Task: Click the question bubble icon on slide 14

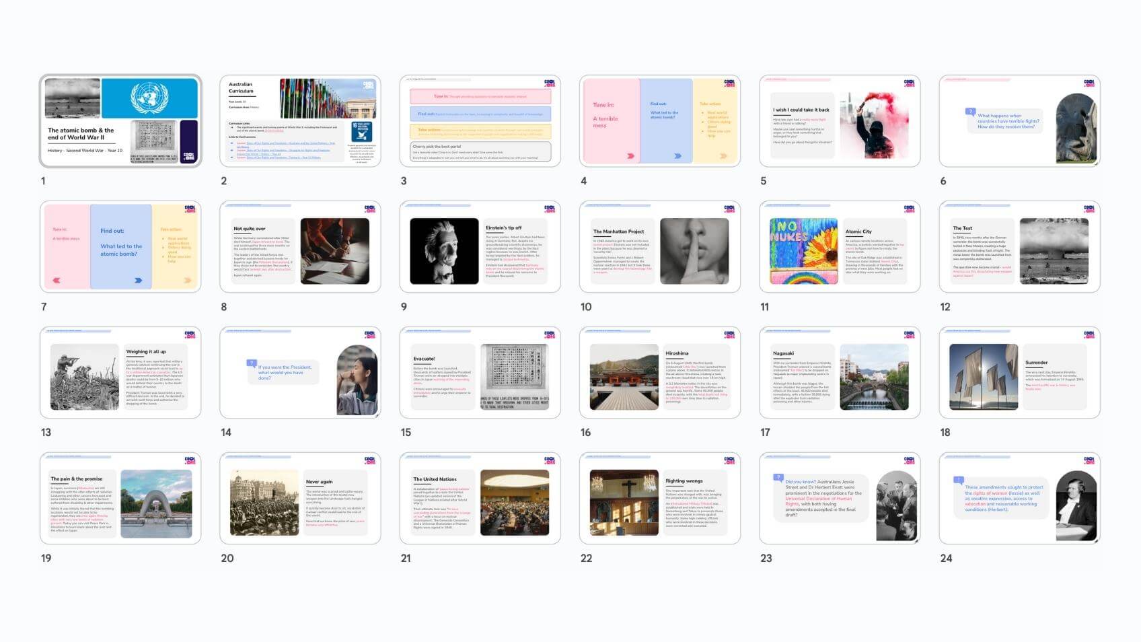Action: click(x=252, y=363)
